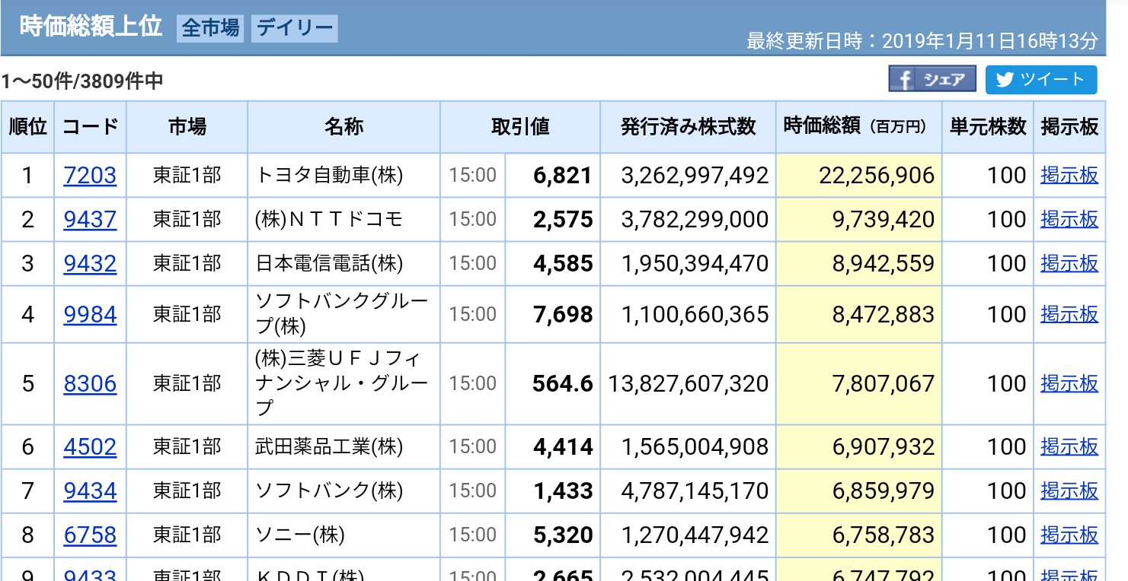Open 掲示板 link for ソニー
This screenshot has width=1128, height=581.
1069,535
